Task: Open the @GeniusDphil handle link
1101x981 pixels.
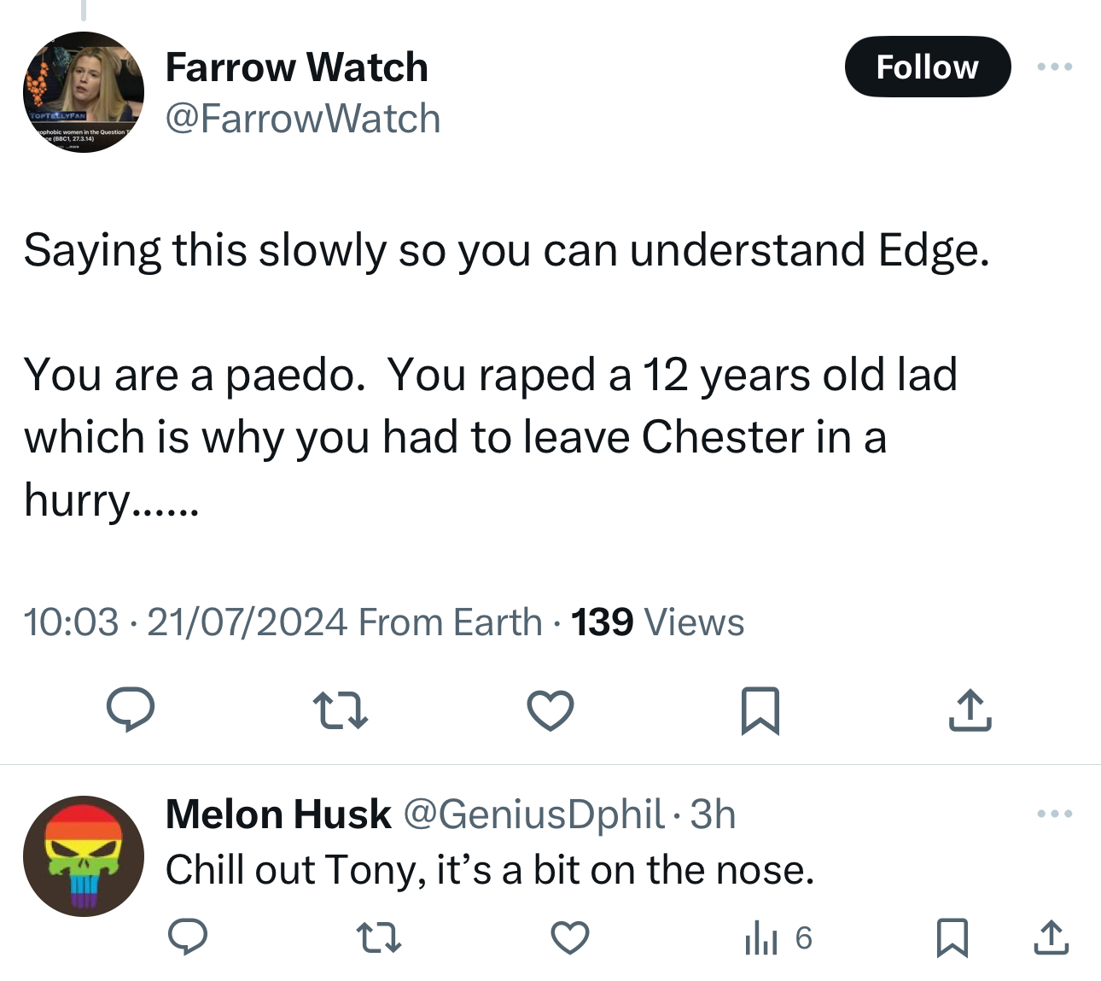Action: pos(533,814)
